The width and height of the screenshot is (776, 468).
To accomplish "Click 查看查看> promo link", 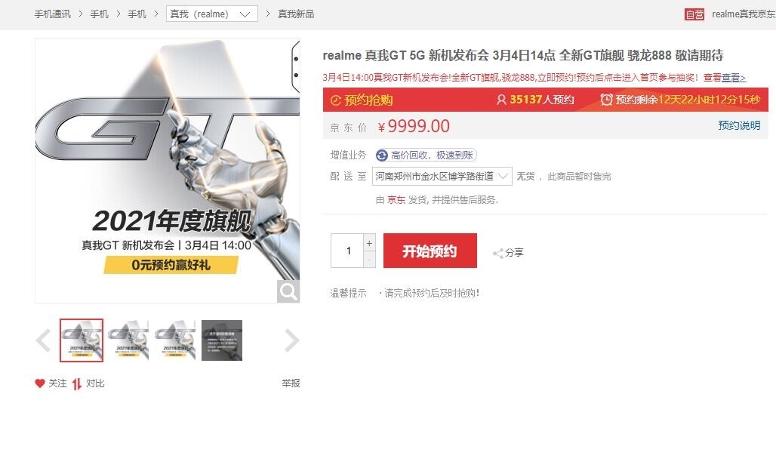I will (x=725, y=78).
